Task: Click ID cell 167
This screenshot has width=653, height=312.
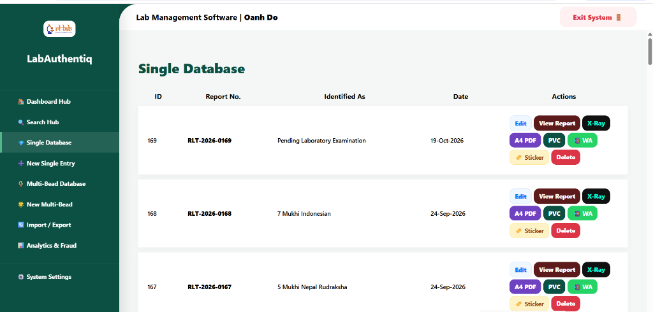Action: click(152, 287)
